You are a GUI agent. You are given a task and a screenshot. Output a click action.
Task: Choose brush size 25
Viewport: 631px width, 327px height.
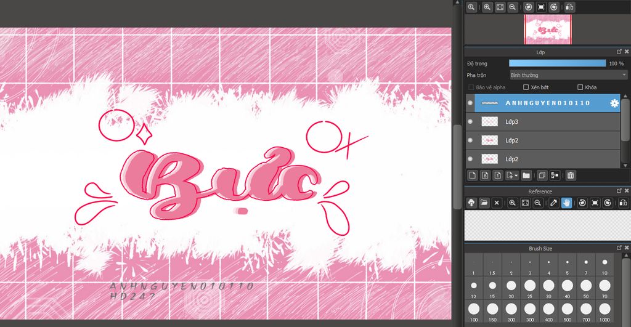click(x=530, y=288)
